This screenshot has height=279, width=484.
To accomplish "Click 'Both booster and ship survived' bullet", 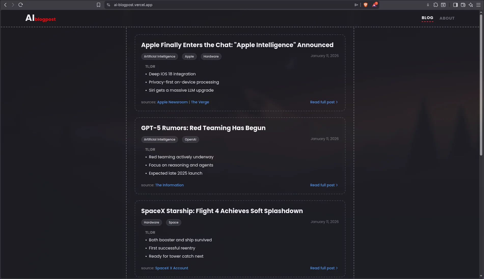I will point(180,240).
